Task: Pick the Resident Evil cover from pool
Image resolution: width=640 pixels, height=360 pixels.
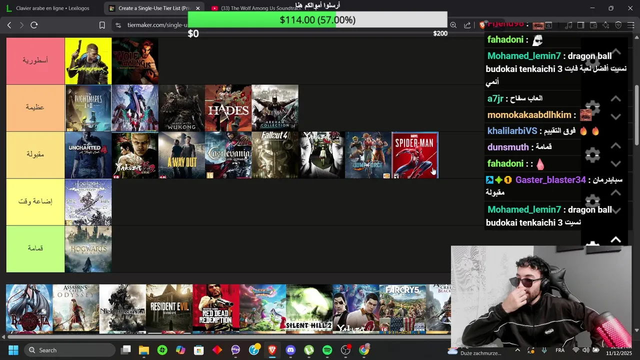Action: tap(169, 309)
